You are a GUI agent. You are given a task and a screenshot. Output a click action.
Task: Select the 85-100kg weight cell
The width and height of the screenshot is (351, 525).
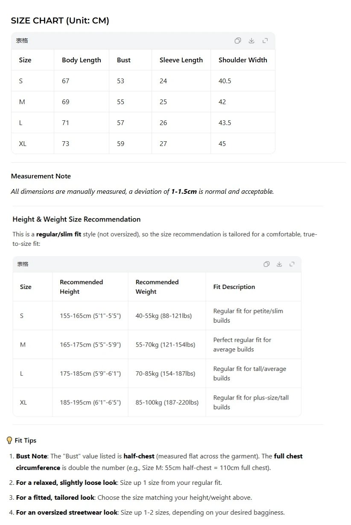[167, 402]
